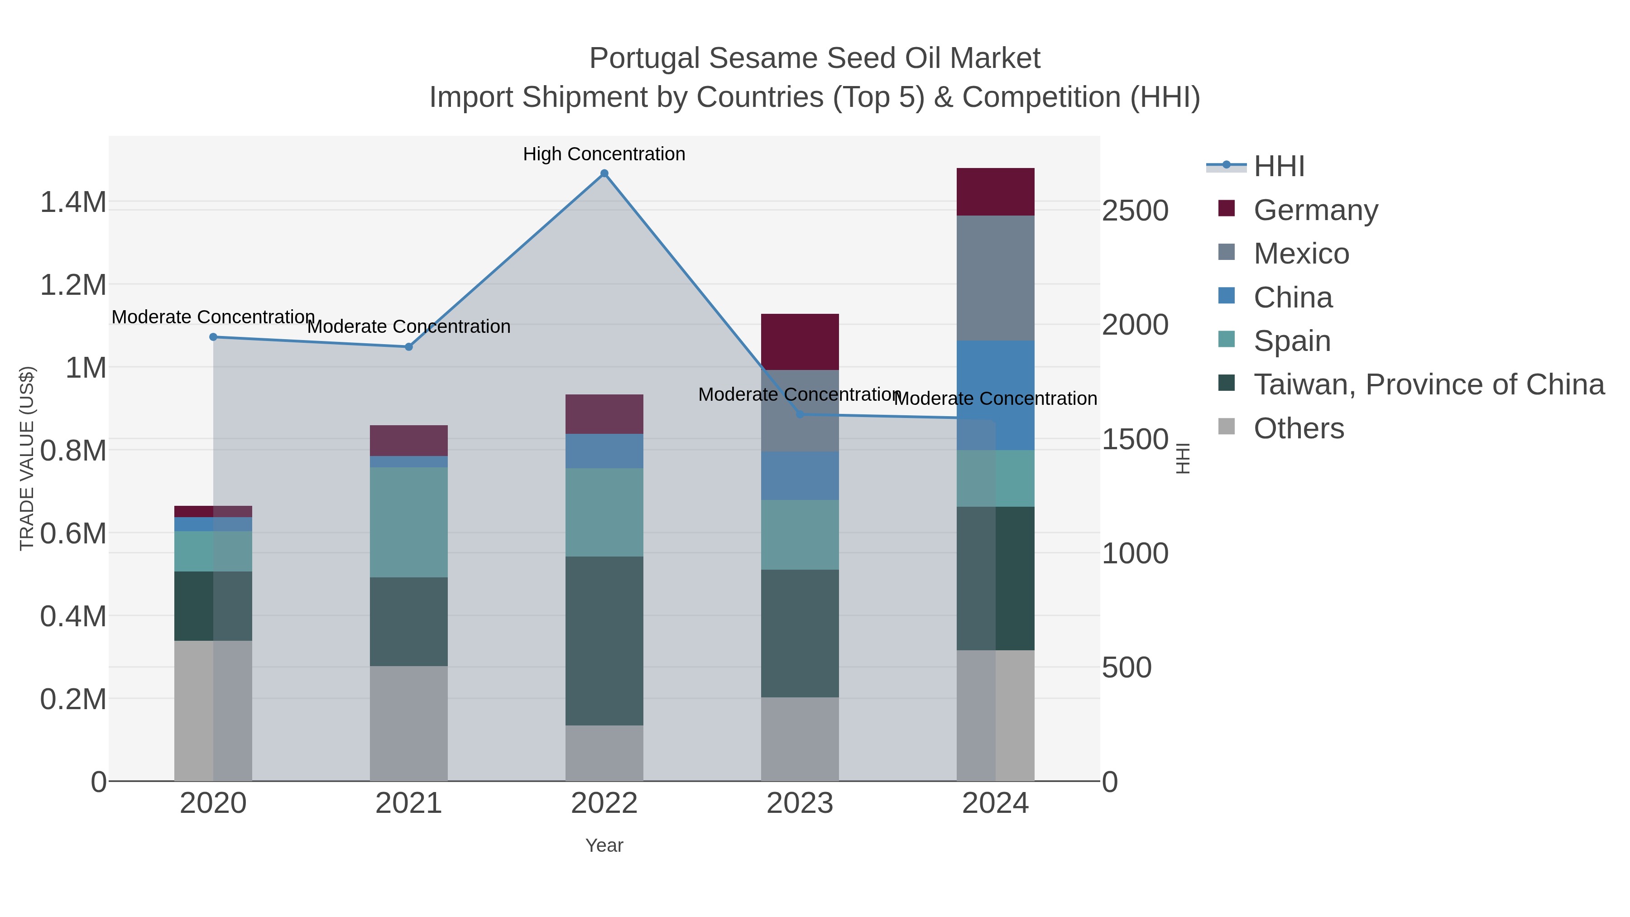The height and width of the screenshot is (917, 1630).
Task: Click the Spain segment of 2020 bar
Action: (213, 552)
